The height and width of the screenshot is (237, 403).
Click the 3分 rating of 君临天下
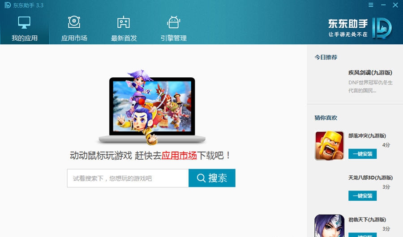(386, 229)
